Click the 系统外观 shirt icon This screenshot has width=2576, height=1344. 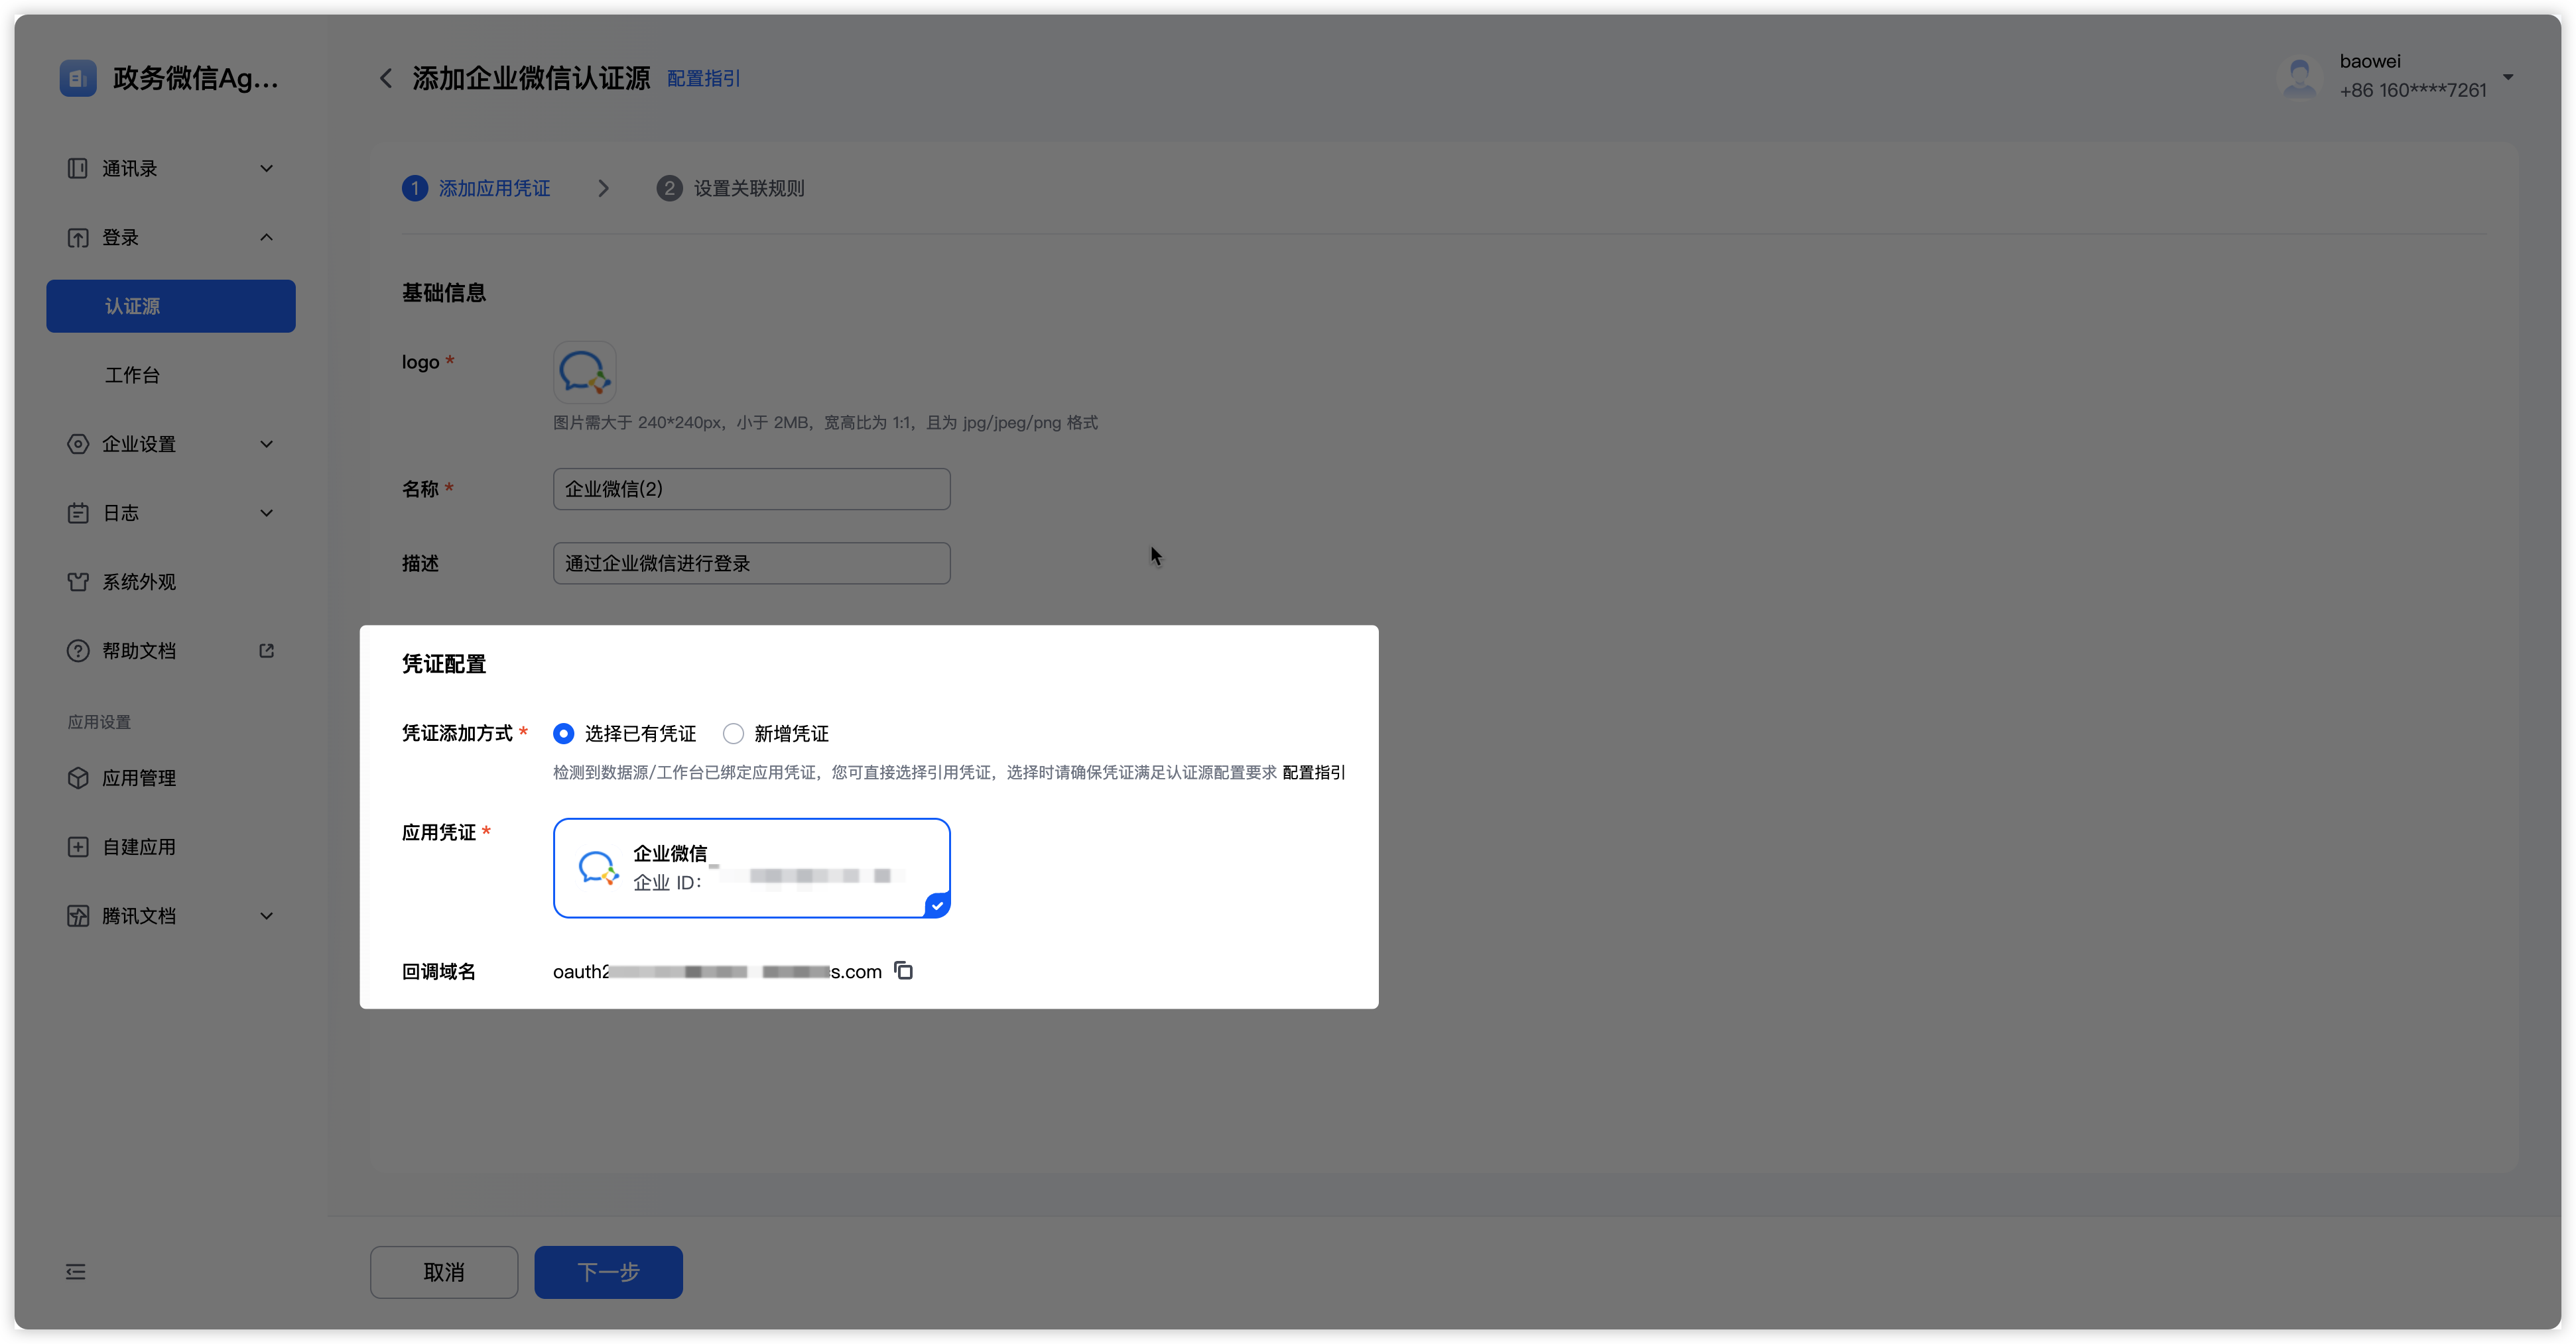(x=78, y=582)
